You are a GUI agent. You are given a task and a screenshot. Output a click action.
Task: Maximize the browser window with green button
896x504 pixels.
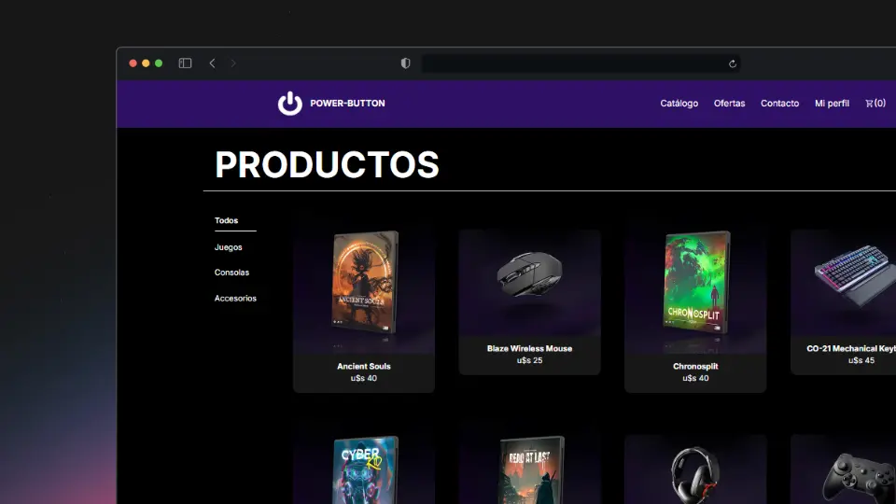tap(159, 63)
